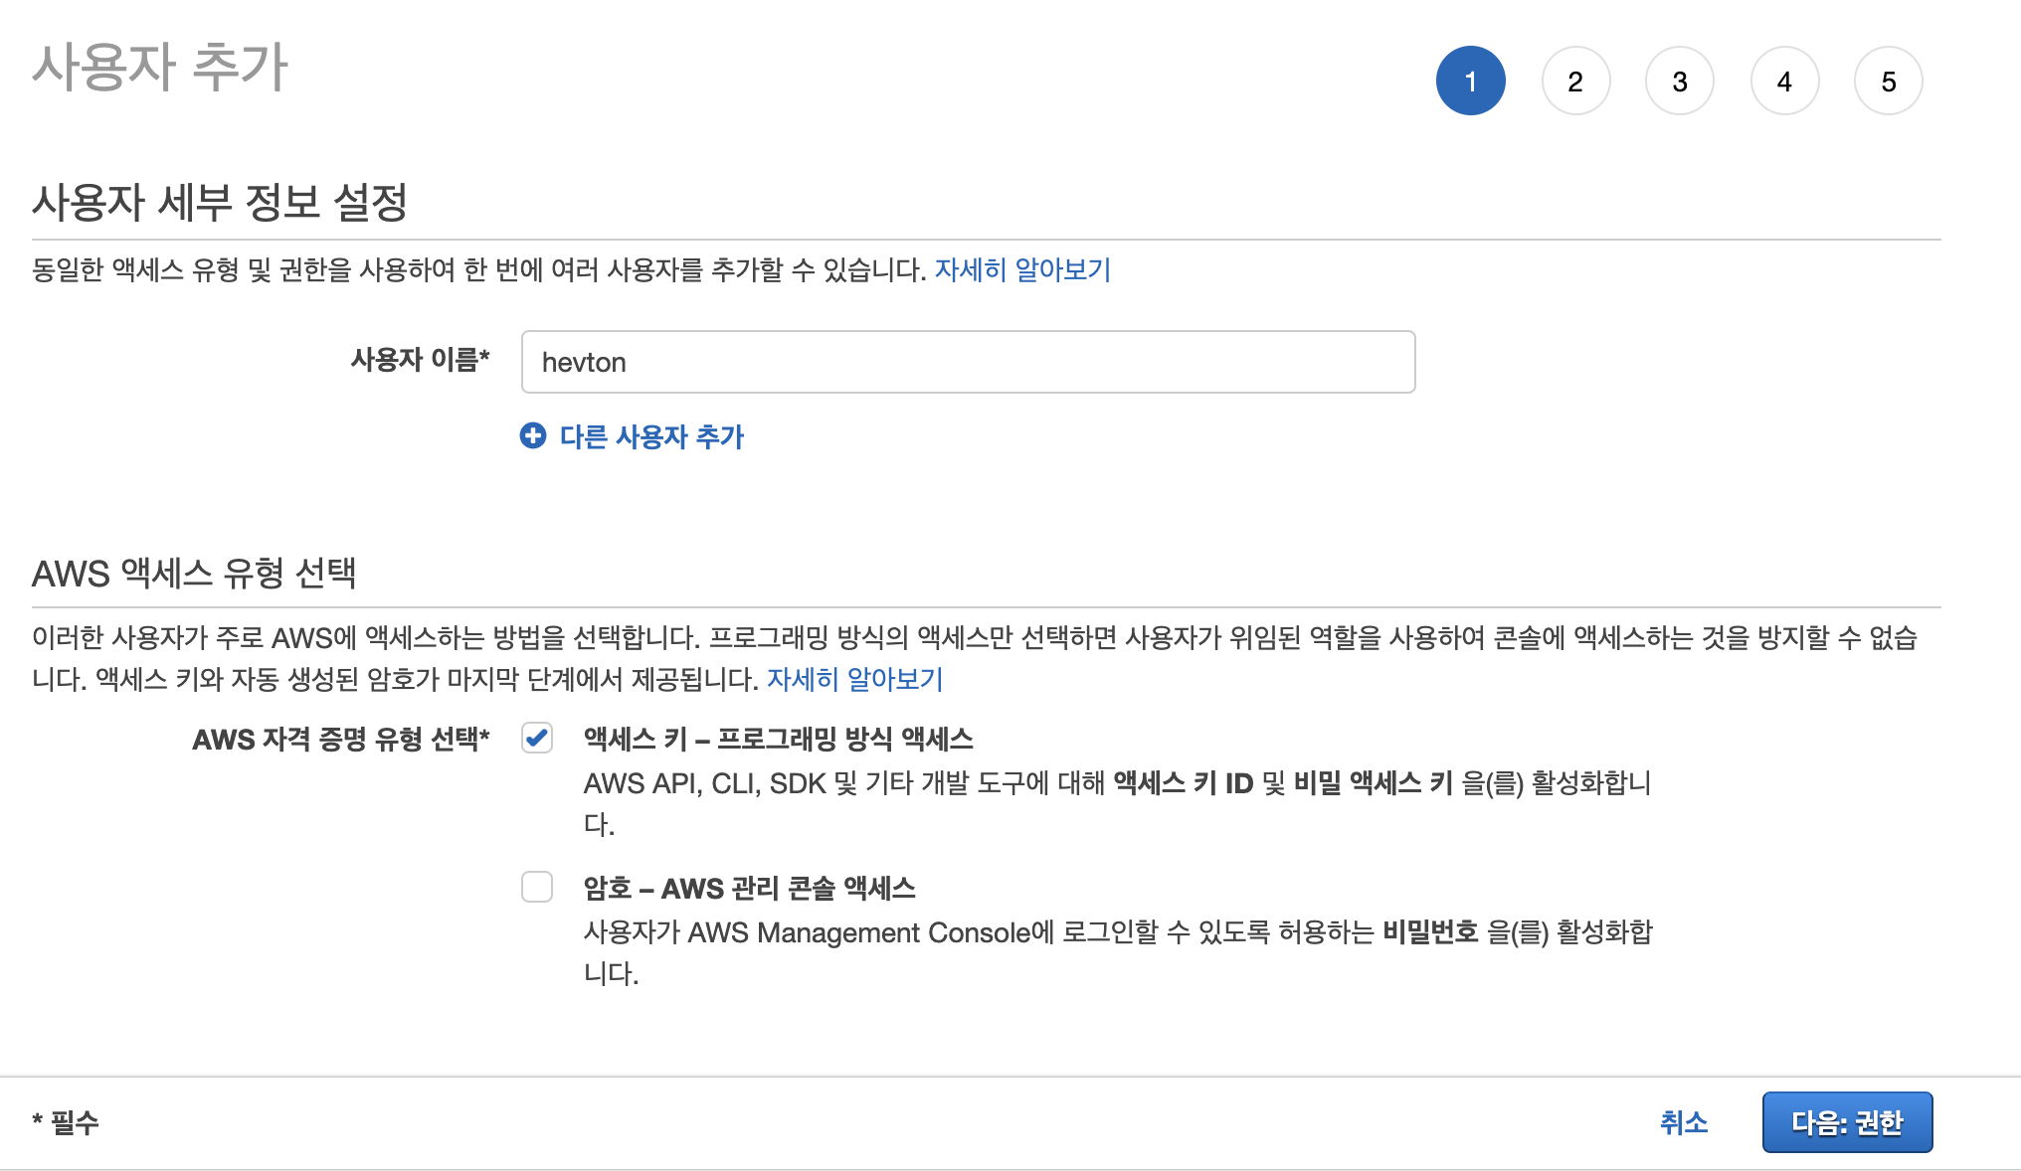The image size is (2021, 1171).
Task: Click the 사용자 이름* field label
Action: [x=421, y=360]
